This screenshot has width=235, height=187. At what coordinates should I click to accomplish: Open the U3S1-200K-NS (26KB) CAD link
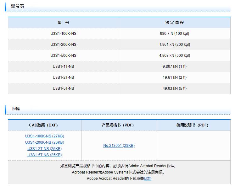point(44,142)
